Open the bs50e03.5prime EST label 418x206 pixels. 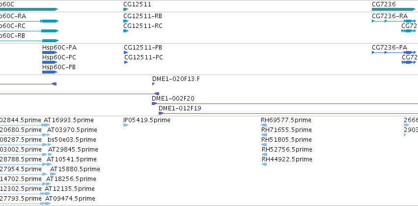pos(72,140)
